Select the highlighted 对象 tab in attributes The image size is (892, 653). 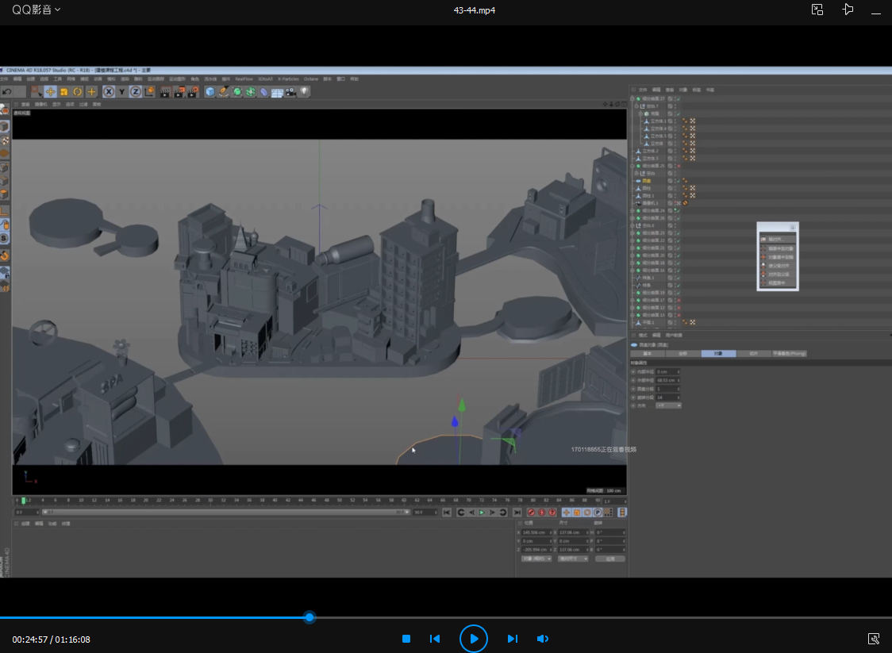(x=718, y=353)
